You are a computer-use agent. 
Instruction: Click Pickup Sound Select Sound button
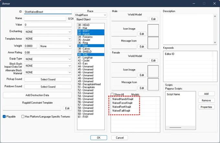pyautogui.click(x=48, y=79)
